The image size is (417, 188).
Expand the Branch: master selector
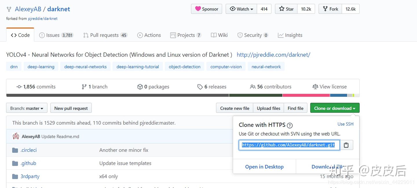click(x=27, y=108)
